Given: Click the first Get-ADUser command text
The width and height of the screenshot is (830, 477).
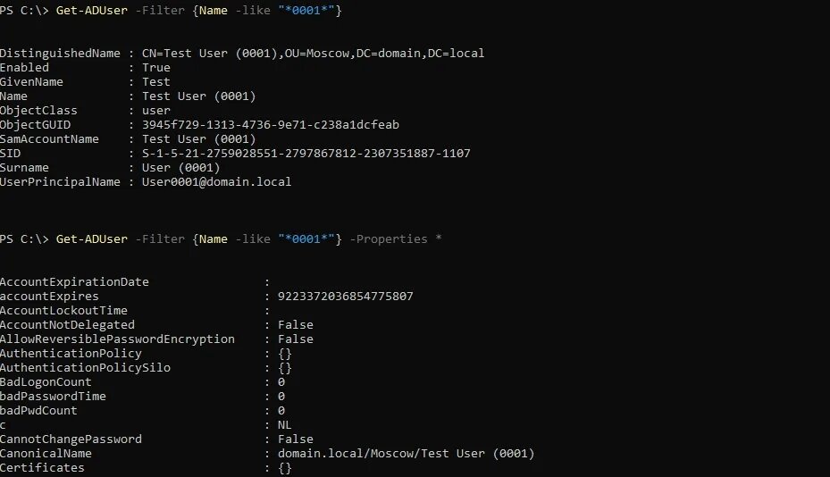Looking at the screenshot, I should 91,10.
